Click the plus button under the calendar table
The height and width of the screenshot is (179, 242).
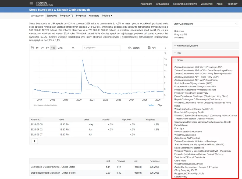35,141
